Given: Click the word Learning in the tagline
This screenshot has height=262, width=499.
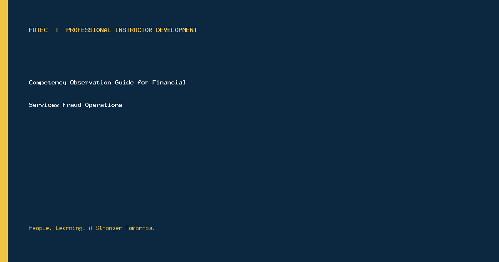Looking at the screenshot, I should tap(71, 228).
